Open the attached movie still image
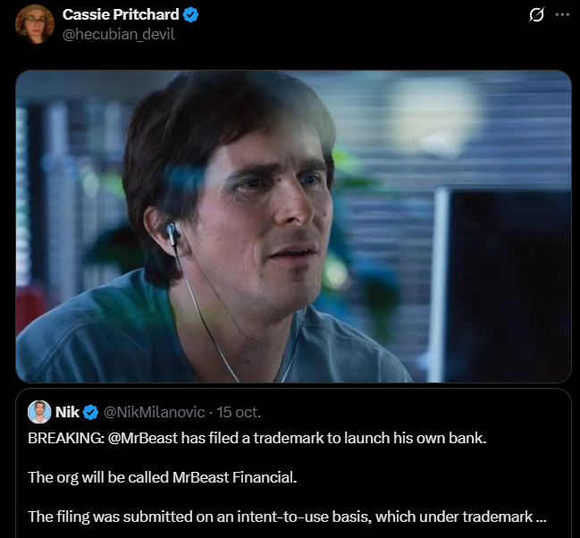This screenshot has height=538, width=580. tap(293, 226)
